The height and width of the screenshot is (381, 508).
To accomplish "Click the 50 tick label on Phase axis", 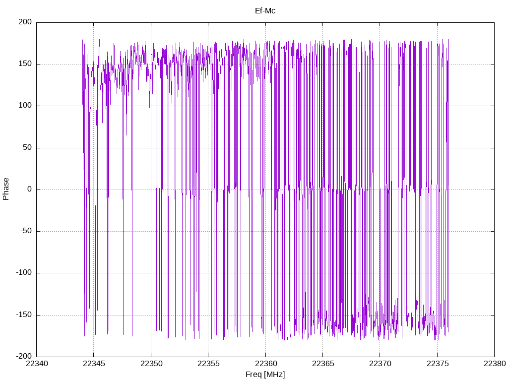I will 28,147.
